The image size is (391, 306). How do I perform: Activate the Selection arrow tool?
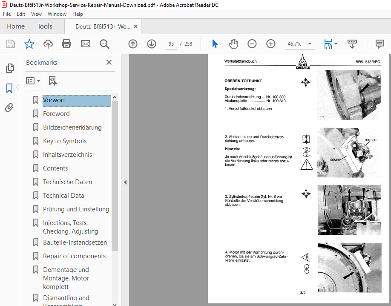click(x=215, y=44)
